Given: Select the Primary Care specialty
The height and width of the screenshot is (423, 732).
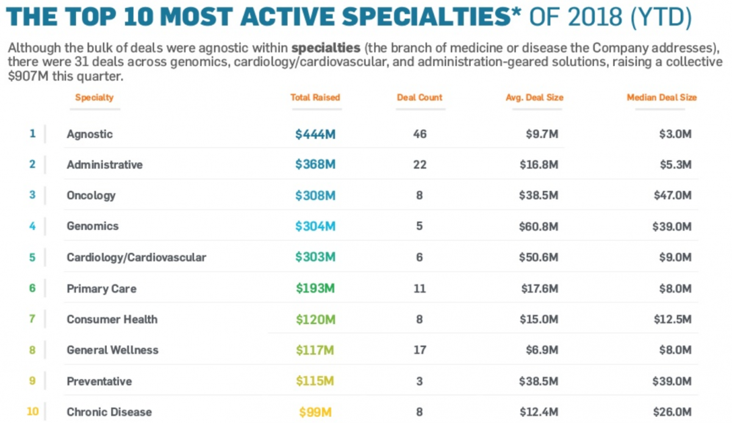Looking at the screenshot, I should point(101,288).
